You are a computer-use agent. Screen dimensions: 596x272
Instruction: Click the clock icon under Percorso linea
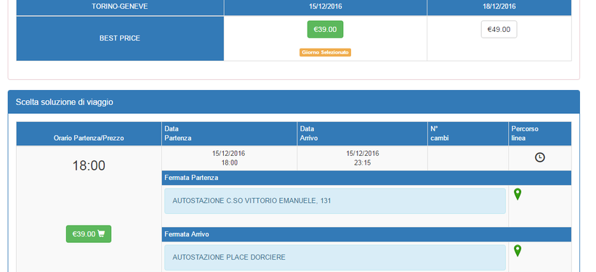(540, 157)
